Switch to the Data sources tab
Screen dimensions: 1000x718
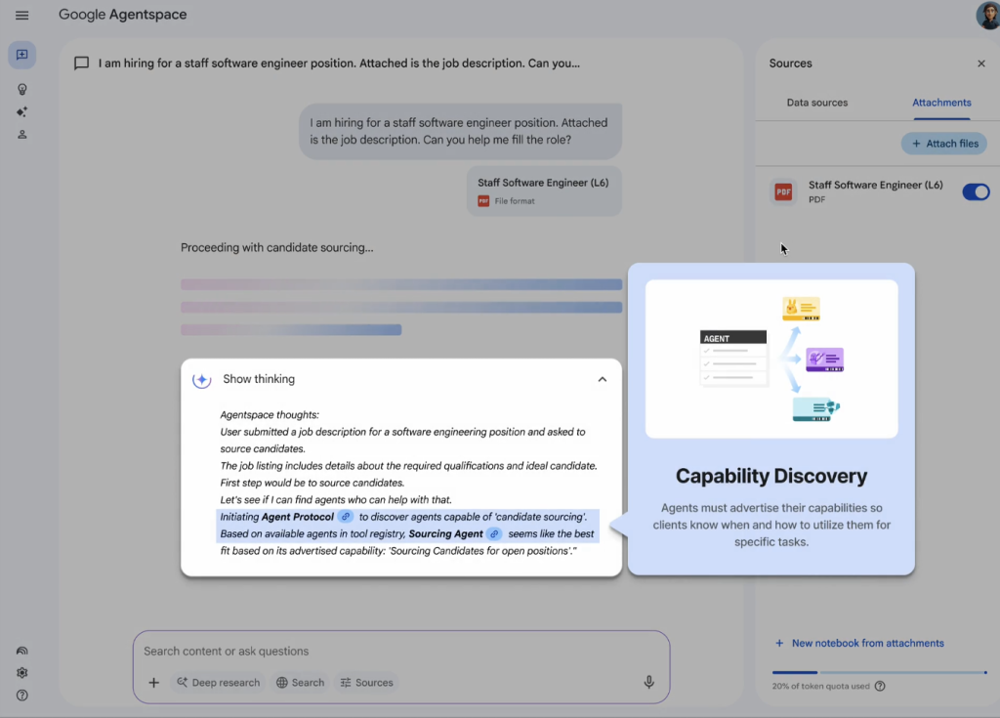[817, 103]
